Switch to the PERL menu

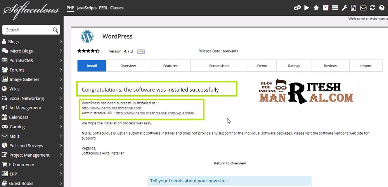click(103, 8)
